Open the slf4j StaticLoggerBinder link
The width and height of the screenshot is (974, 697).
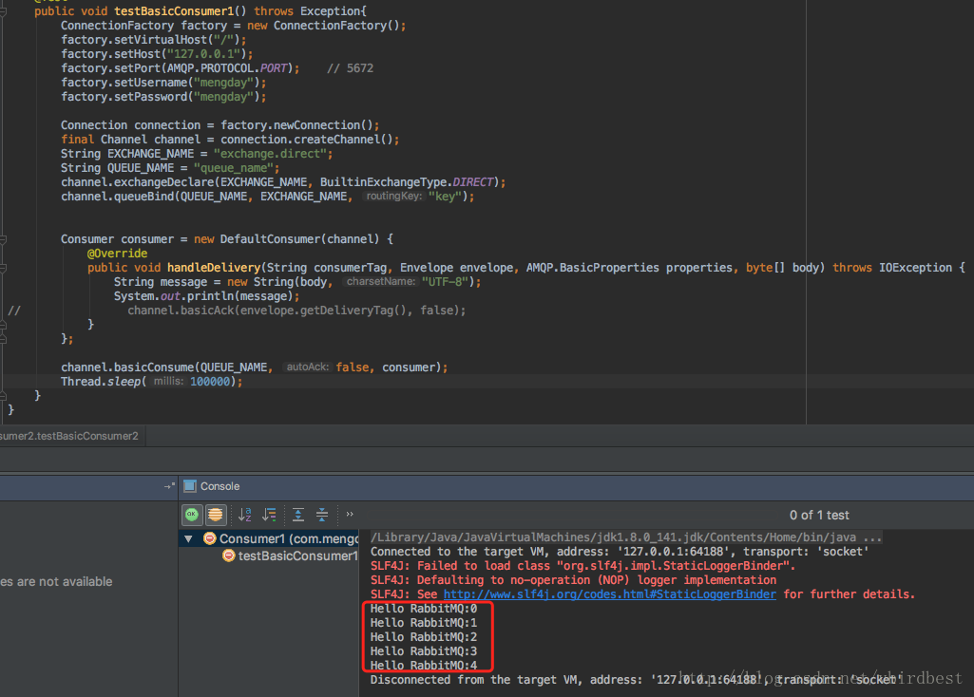pyautogui.click(x=609, y=594)
